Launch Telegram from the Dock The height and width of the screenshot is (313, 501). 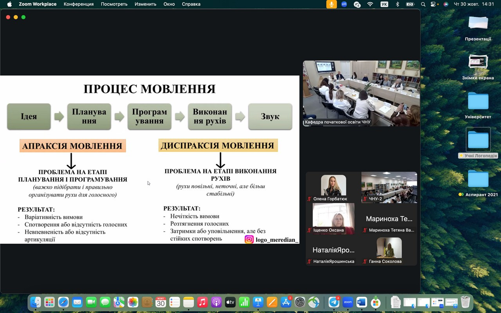(333, 302)
